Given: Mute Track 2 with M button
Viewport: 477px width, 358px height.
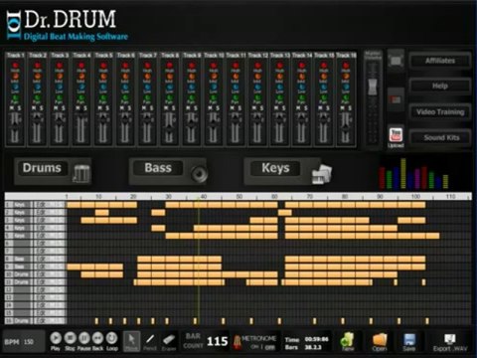Looking at the screenshot, I should tap(34, 108).
